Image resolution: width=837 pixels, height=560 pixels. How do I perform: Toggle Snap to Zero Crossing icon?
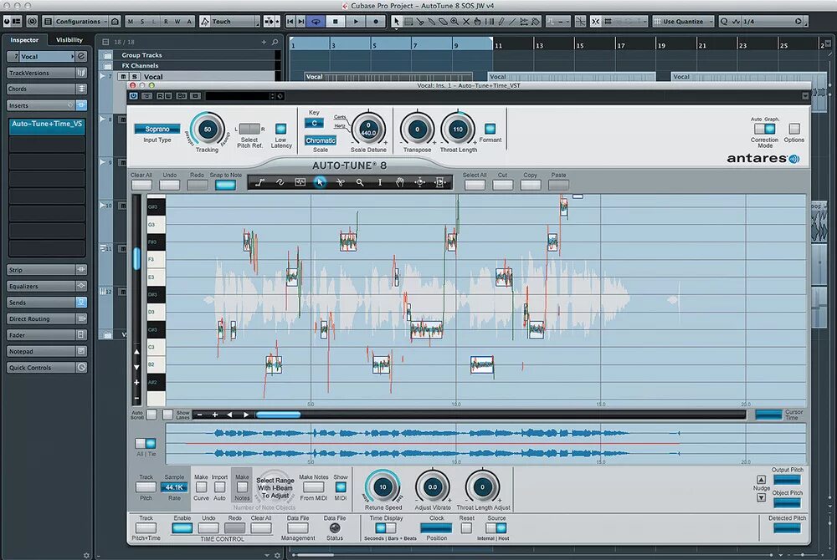click(580, 21)
